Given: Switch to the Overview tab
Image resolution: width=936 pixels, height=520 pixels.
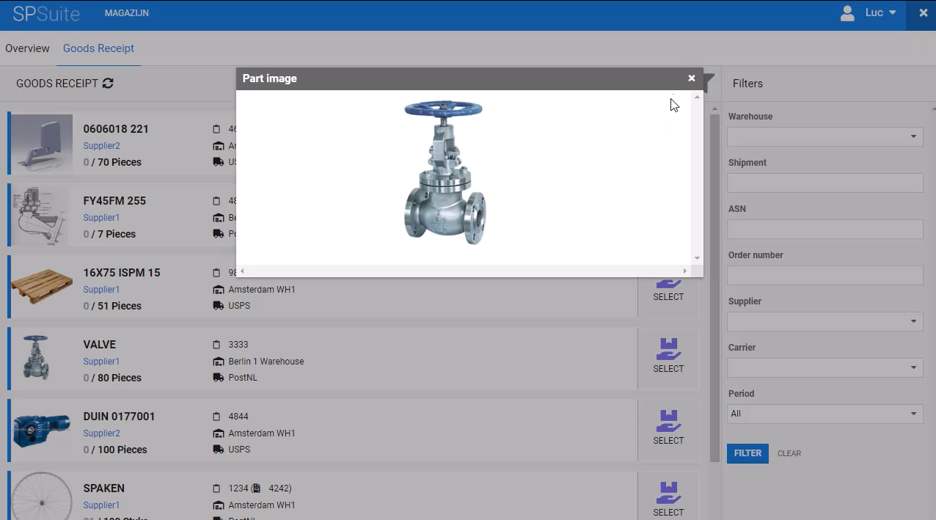Looking at the screenshot, I should pyautogui.click(x=27, y=48).
